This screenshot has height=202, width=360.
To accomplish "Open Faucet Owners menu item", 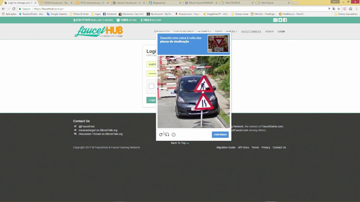I will pyautogui.click(x=251, y=31).
